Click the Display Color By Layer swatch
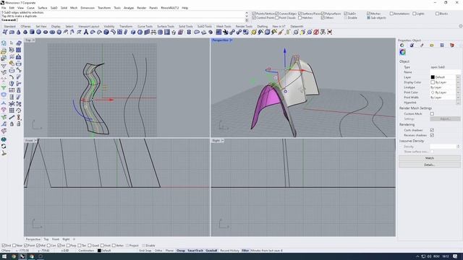The width and height of the screenshot is (463, 260). [x=433, y=82]
